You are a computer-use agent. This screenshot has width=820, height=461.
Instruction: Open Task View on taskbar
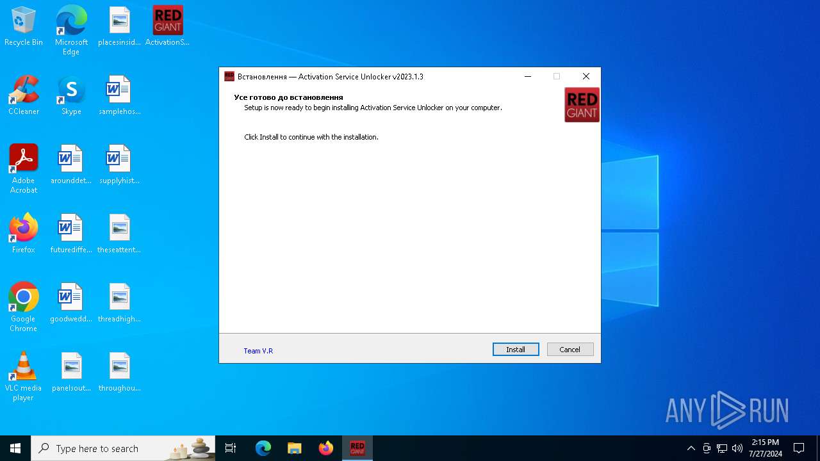click(x=231, y=448)
